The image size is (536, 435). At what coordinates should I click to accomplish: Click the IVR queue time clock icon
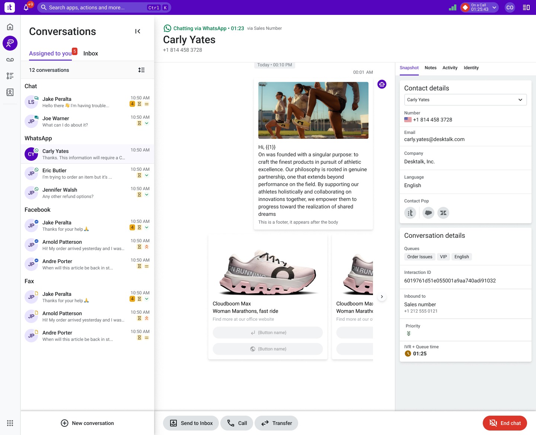[x=408, y=354]
